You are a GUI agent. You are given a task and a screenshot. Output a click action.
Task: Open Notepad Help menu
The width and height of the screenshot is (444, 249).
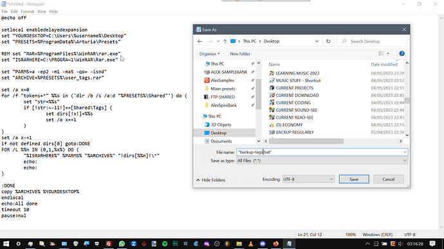[53, 12]
